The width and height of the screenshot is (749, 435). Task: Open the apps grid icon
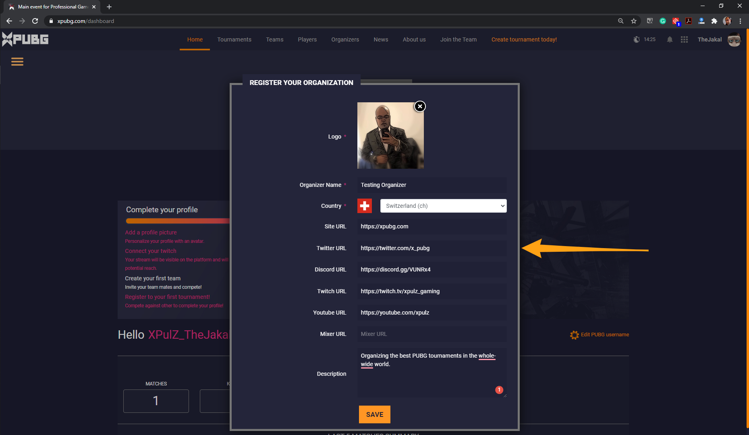684,39
